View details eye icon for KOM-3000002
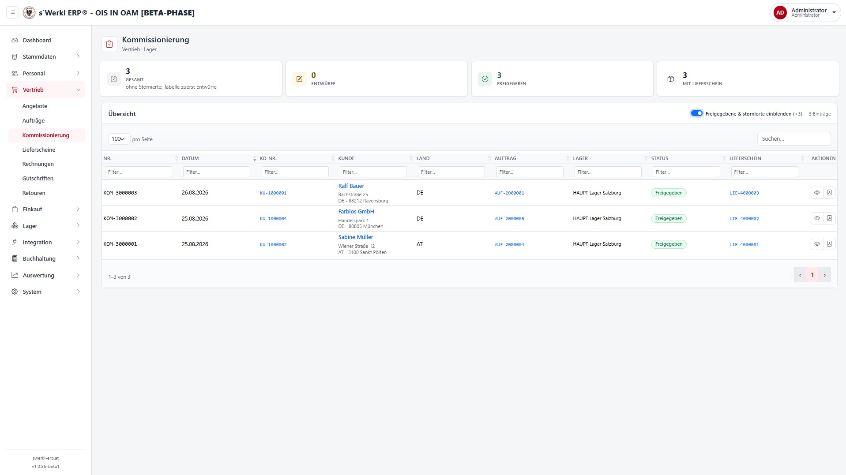The height and width of the screenshot is (475, 846). tap(817, 218)
